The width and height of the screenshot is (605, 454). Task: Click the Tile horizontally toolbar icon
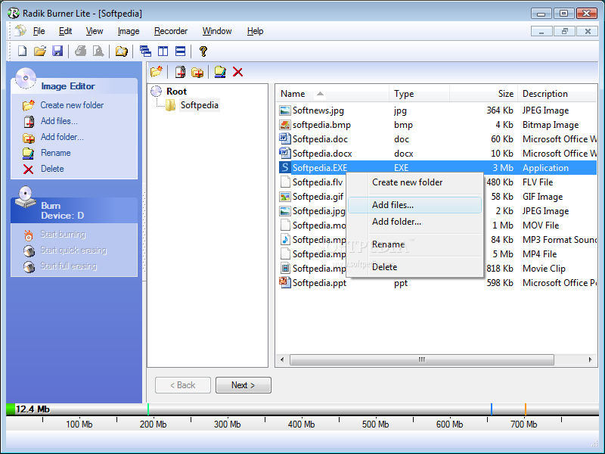(x=180, y=51)
